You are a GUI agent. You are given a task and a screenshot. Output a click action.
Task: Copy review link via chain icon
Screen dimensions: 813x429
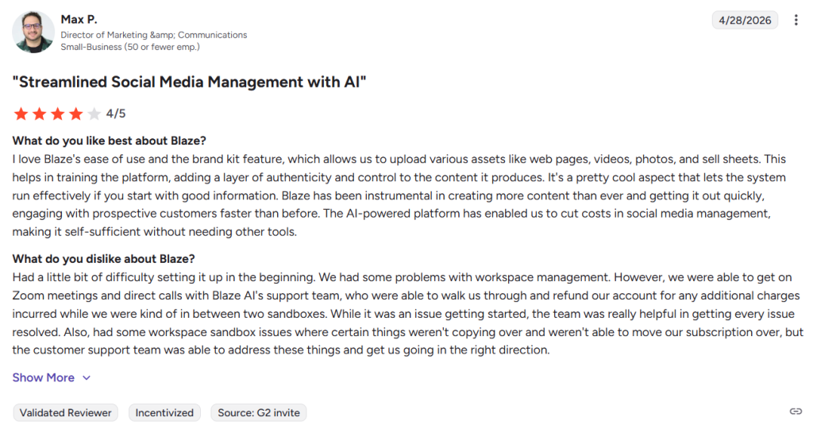(x=796, y=412)
